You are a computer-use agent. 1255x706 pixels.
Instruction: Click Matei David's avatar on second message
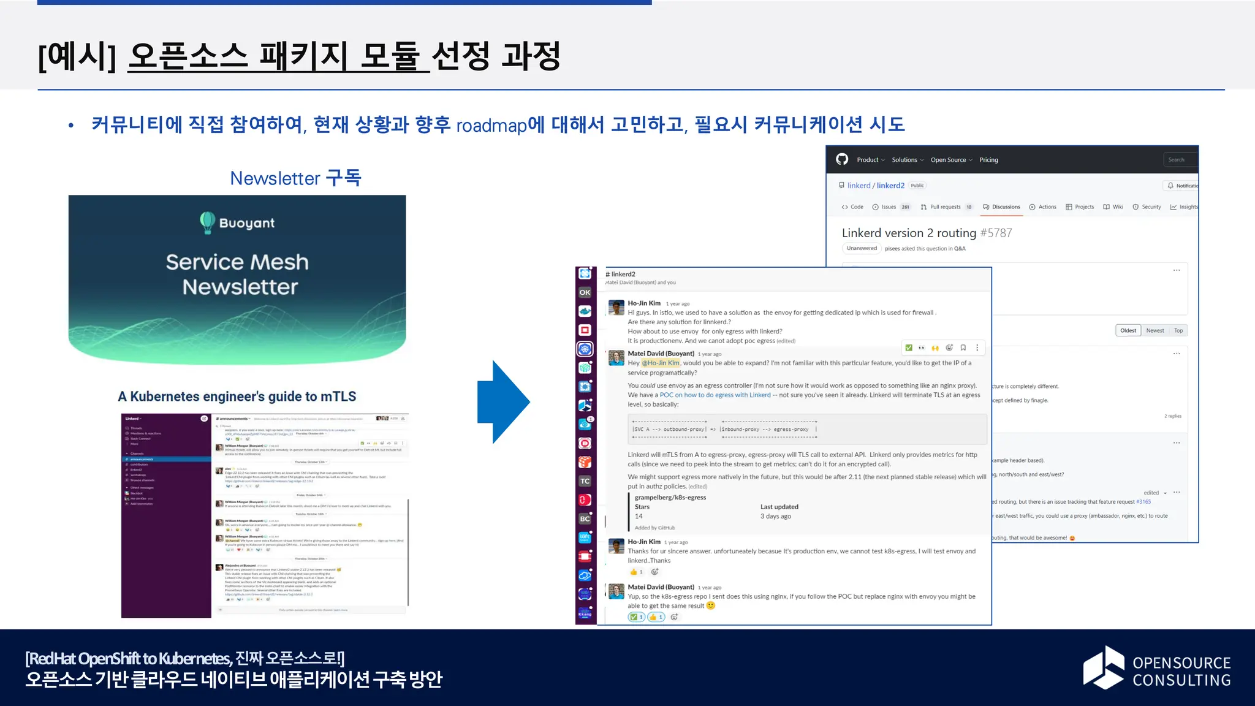616,358
